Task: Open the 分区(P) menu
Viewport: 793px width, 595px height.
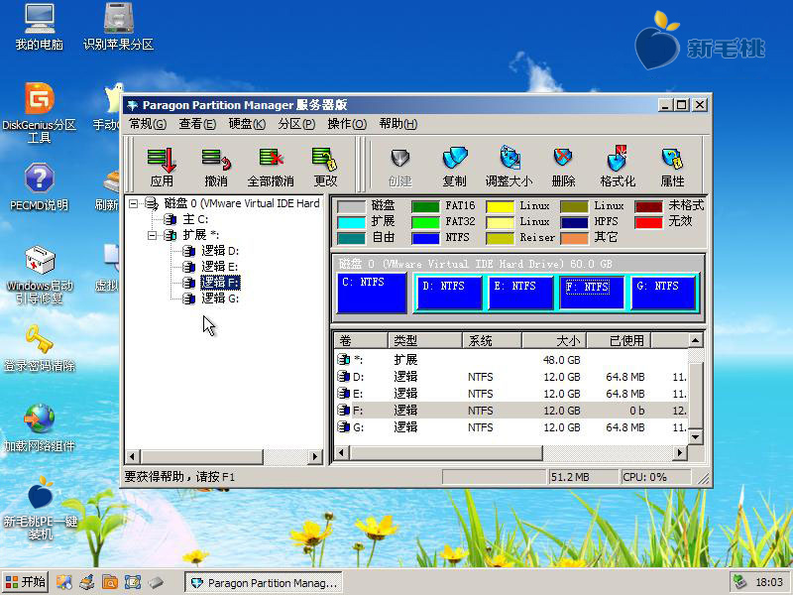Action: pyautogui.click(x=296, y=124)
